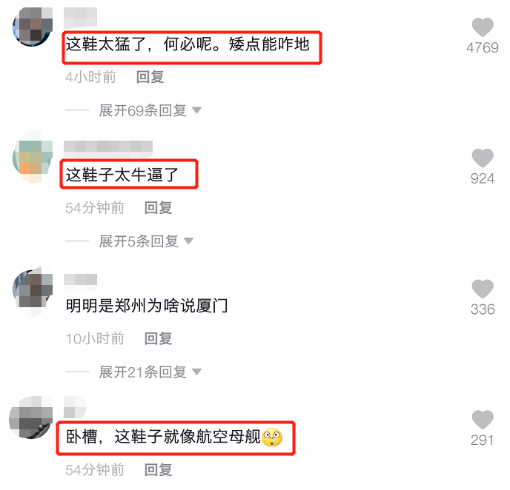
Task: Reply to the 这鞋子太牛逼了 comment
Action: (x=159, y=208)
